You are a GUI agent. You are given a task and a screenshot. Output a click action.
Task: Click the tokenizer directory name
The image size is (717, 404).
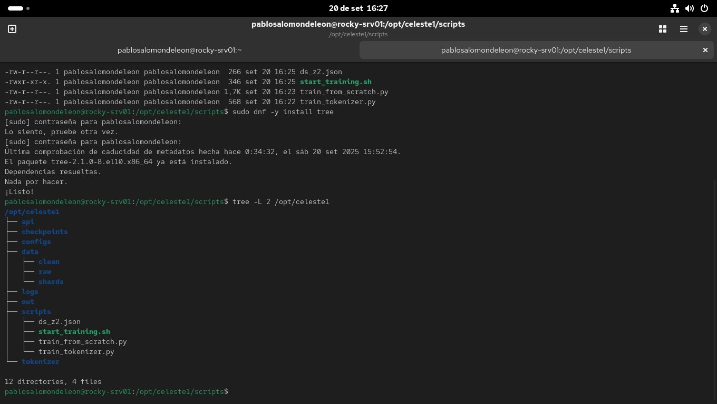tap(40, 362)
